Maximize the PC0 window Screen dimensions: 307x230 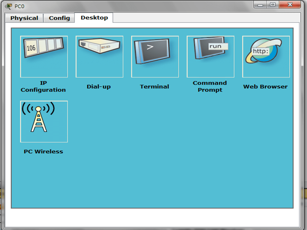point(272,5)
